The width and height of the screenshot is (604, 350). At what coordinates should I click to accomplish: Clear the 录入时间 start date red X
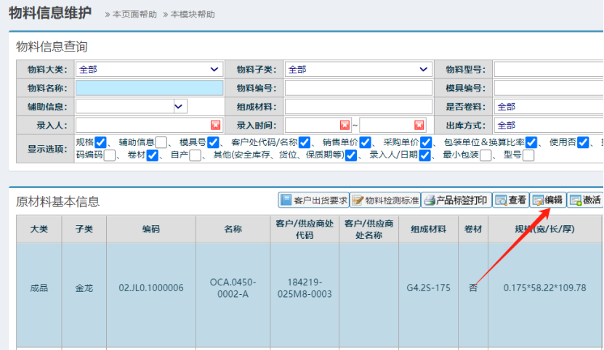click(x=345, y=125)
